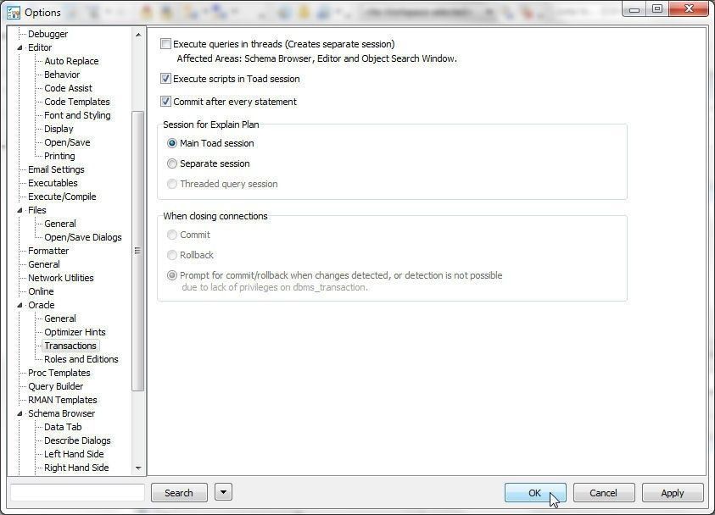Select the Files tree item
Viewport: 715px width, 515px height.
point(37,210)
